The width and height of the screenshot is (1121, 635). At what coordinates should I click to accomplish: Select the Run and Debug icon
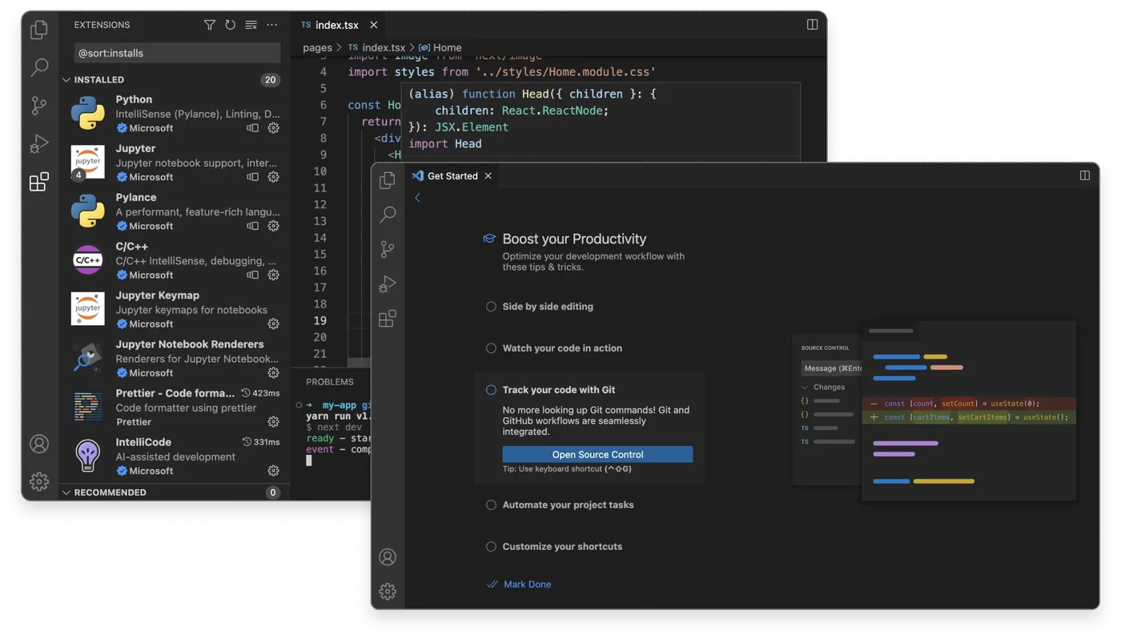click(39, 143)
